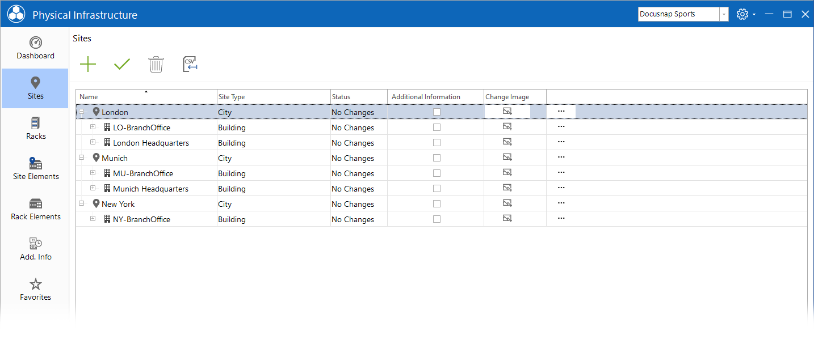814x340 pixels.
Task: Click the ellipsis button on LO-BranchOffice row
Action: coord(561,127)
